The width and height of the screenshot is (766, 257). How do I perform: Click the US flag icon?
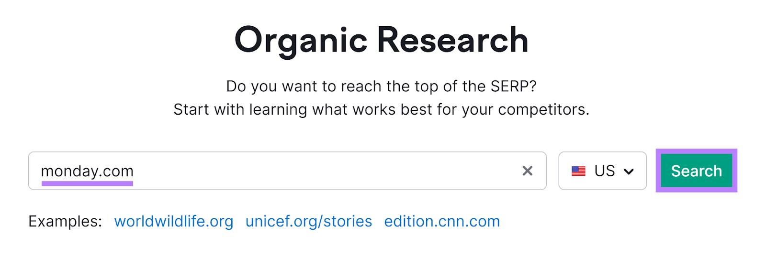point(578,171)
